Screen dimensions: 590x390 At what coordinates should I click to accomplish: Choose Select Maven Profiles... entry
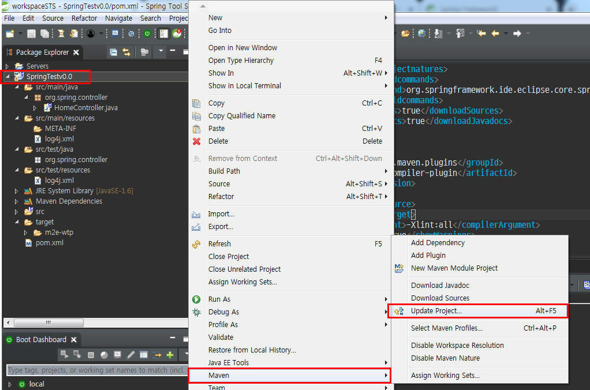[480, 328]
